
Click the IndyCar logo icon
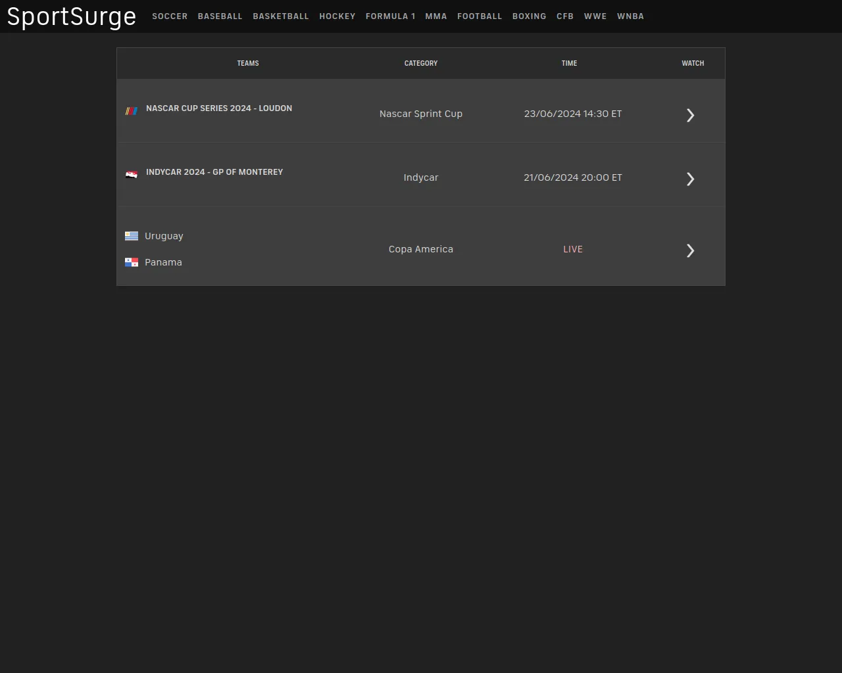pyautogui.click(x=132, y=175)
